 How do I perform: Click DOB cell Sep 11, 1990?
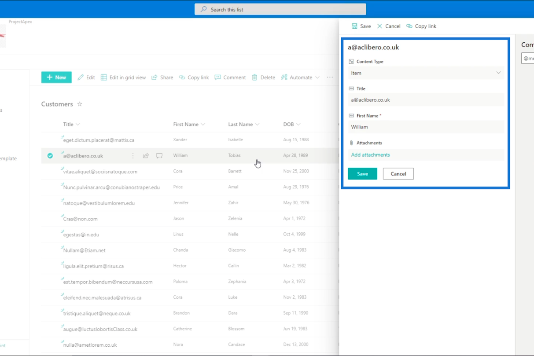(296, 313)
